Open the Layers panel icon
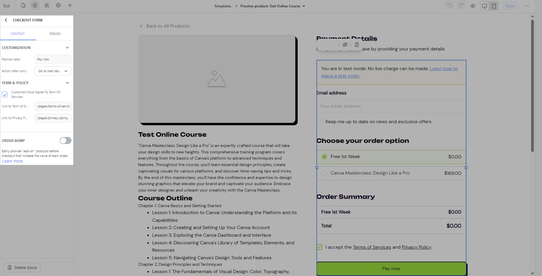Image resolution: width=542 pixels, height=276 pixels. tap(35, 5)
